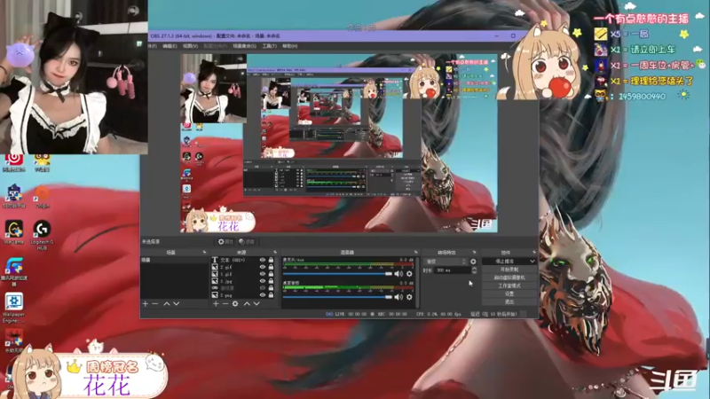Open scene transition properties gear

(473, 262)
